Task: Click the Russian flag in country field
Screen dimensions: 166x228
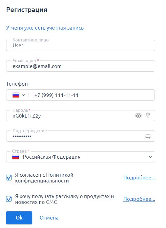Action: (16, 157)
